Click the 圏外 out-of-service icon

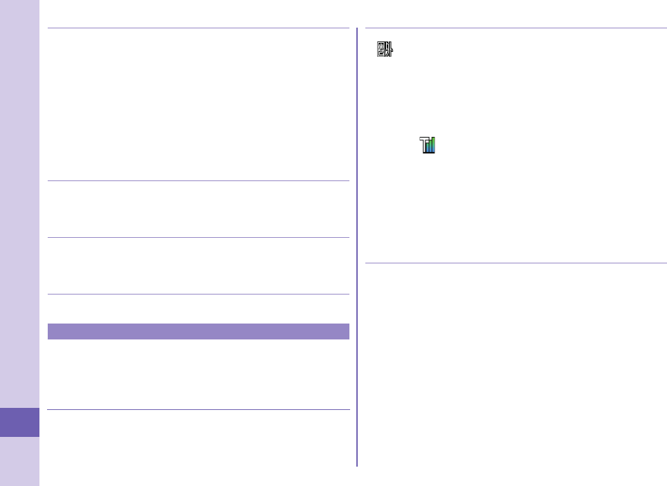coord(385,50)
